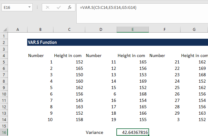Click cell F5 with number 21
This screenshot has width=208, height=136.
(x=165, y=62)
